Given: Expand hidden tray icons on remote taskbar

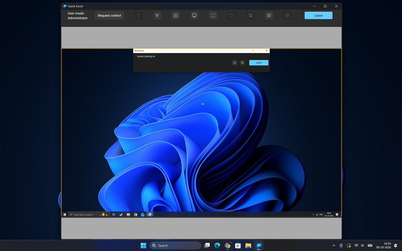Looking at the screenshot, I should [313, 215].
